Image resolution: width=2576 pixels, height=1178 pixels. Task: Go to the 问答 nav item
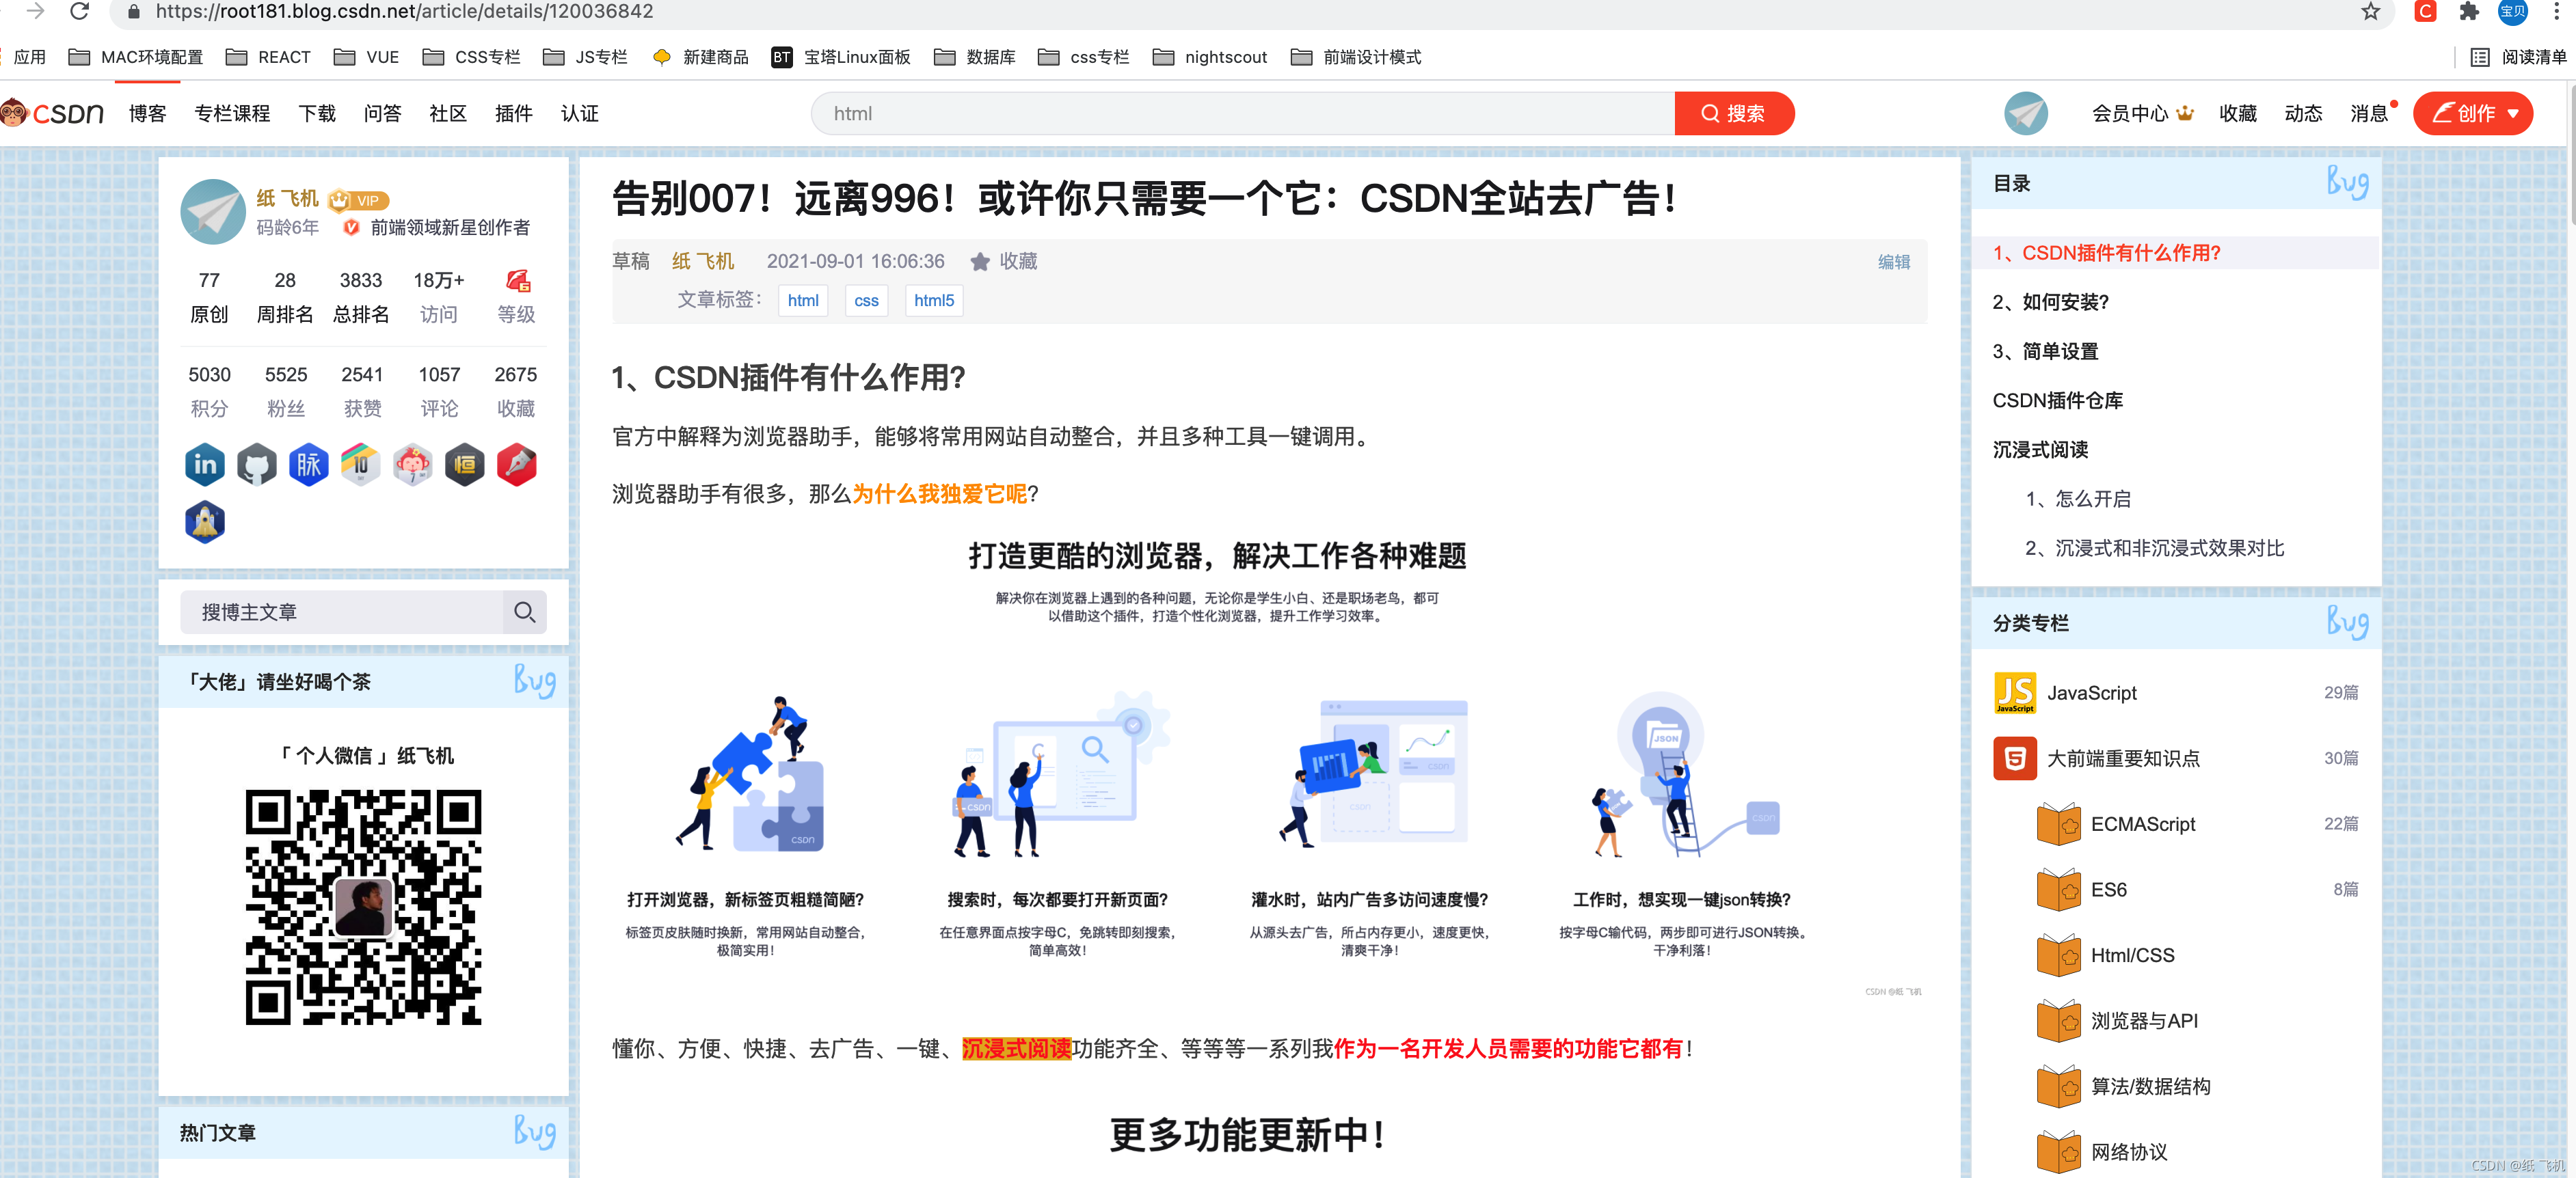pos(383,114)
